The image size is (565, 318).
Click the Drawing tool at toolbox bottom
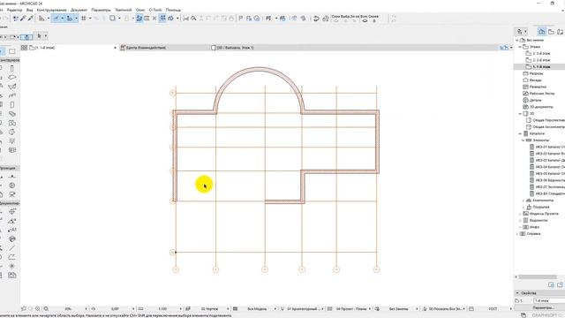[x=11, y=275]
